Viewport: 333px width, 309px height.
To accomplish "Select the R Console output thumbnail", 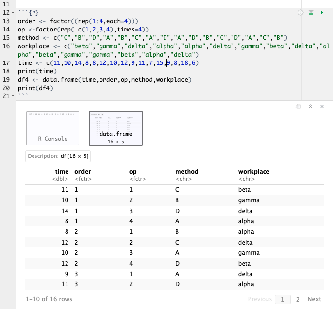I will [53, 128].
